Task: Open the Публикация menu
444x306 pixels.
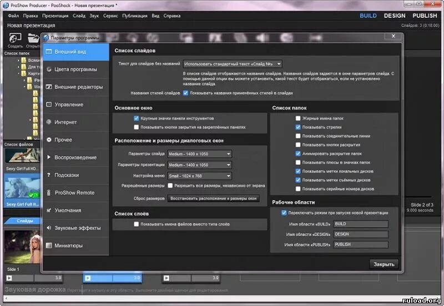Action: (x=135, y=16)
